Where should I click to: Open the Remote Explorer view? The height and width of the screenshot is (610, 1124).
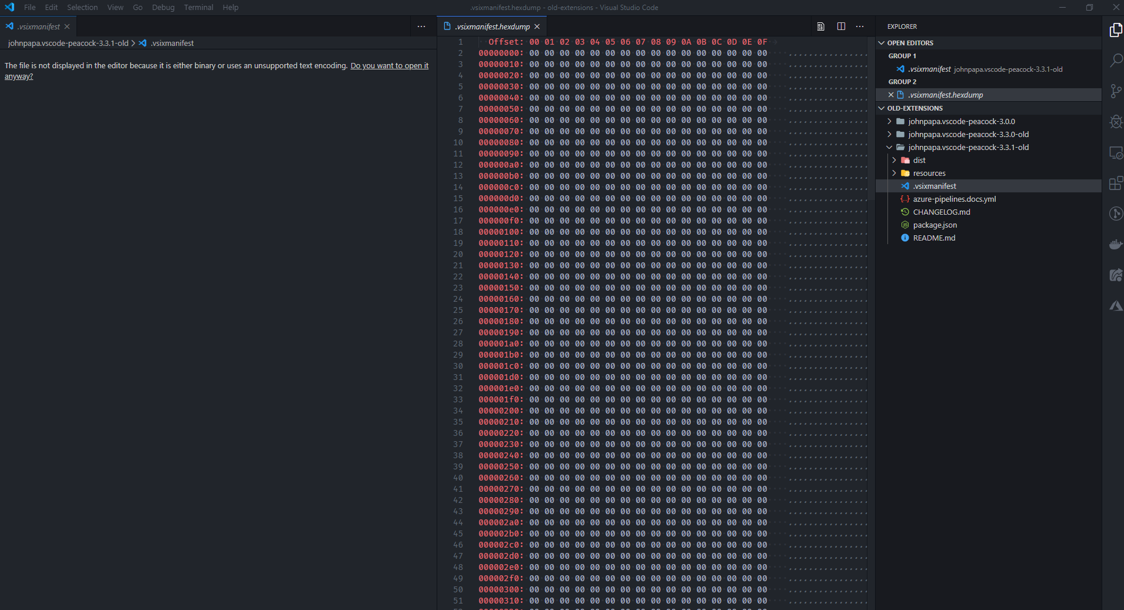click(x=1116, y=152)
